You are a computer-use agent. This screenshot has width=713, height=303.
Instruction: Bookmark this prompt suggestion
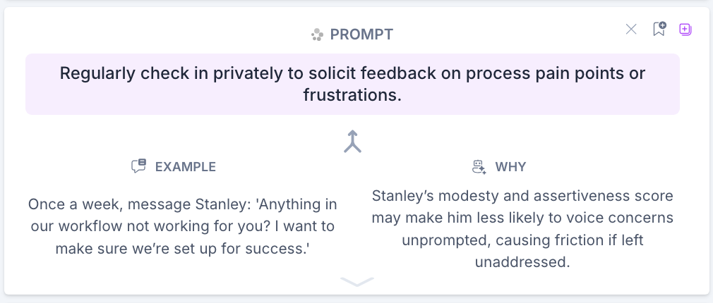659,29
